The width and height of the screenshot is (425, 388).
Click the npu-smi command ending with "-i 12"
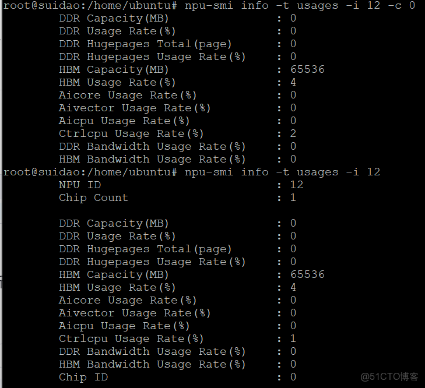282,172
